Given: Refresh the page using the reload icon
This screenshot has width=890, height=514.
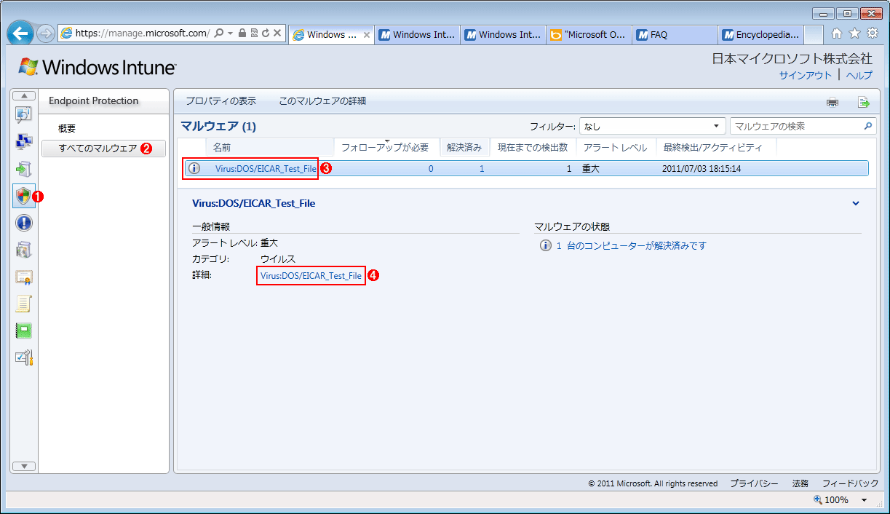Looking at the screenshot, I should click(x=266, y=33).
